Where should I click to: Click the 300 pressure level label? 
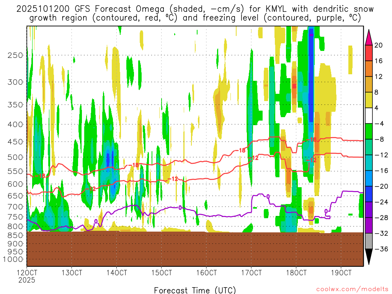15,82
